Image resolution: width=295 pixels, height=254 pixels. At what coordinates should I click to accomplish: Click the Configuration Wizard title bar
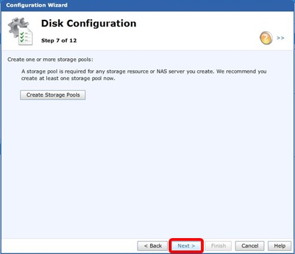click(147, 5)
